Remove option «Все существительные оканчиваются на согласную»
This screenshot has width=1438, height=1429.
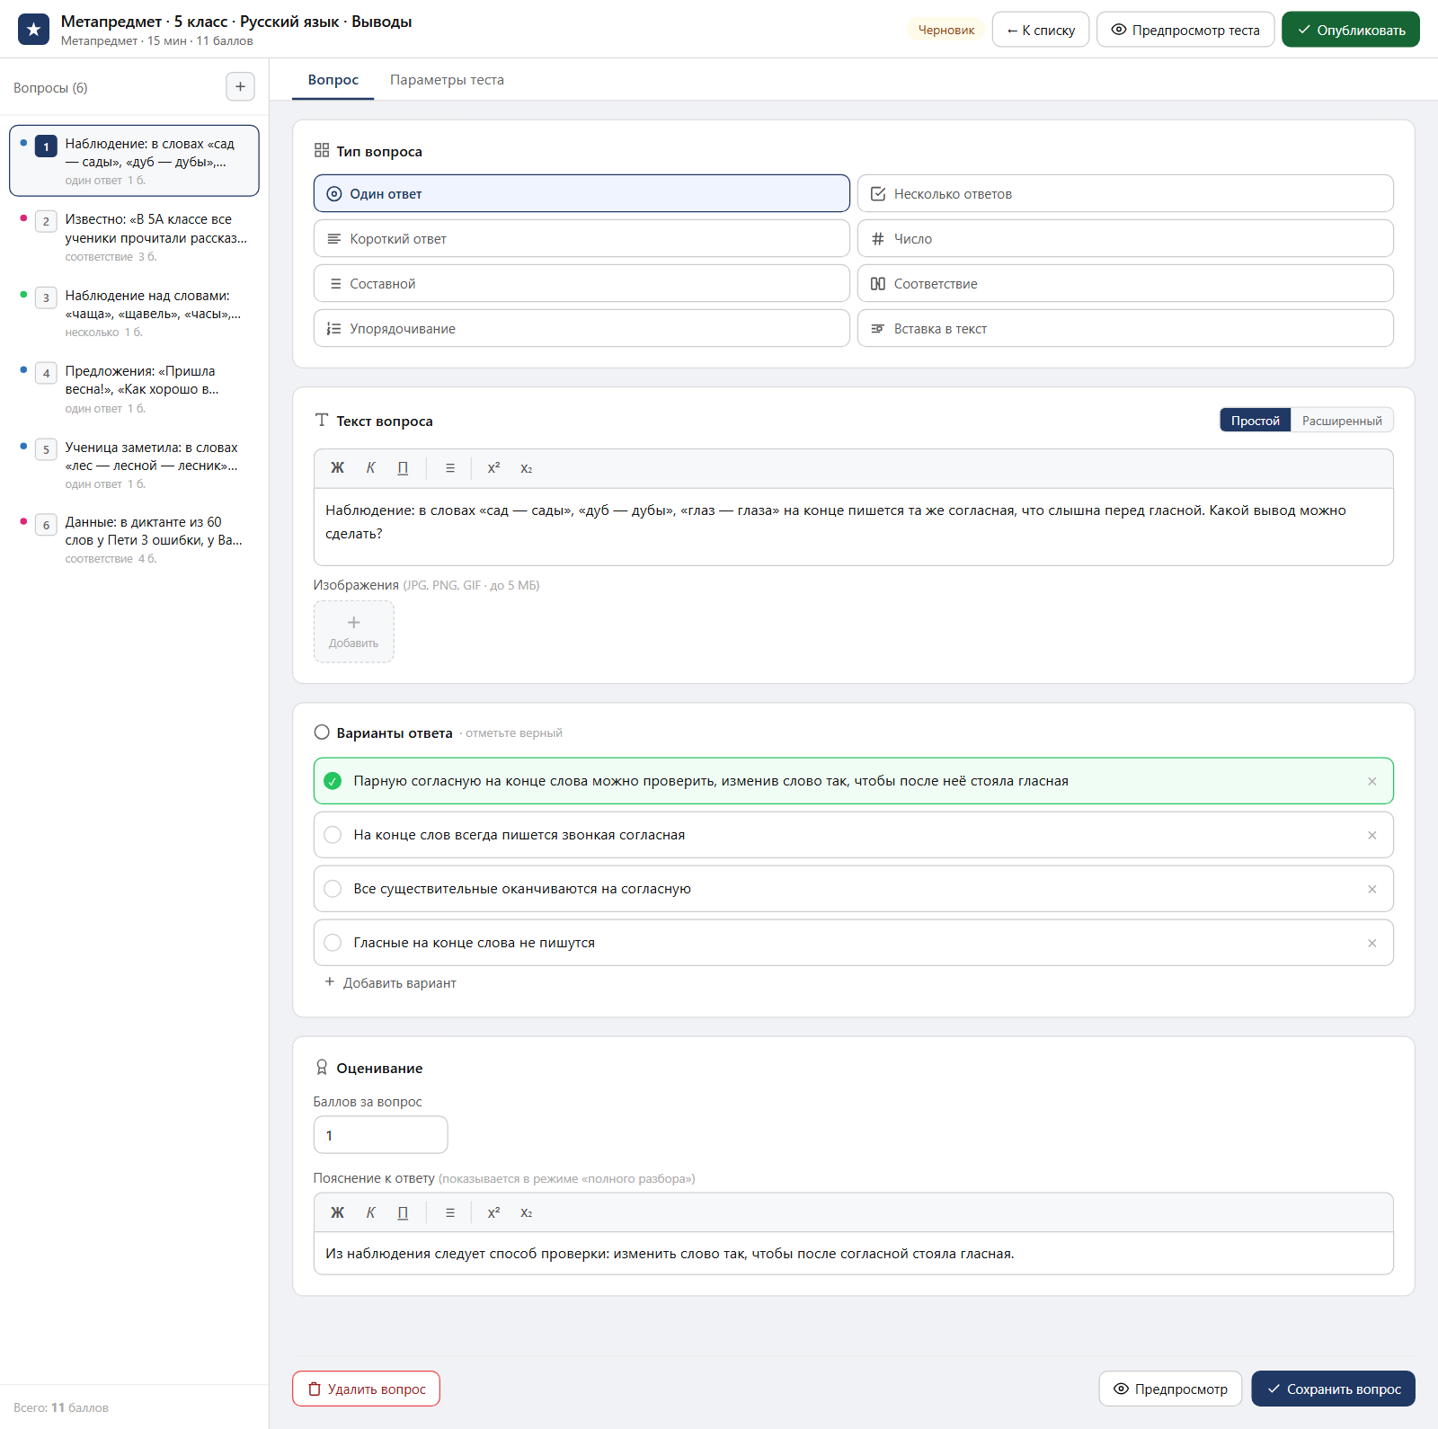(x=1371, y=889)
